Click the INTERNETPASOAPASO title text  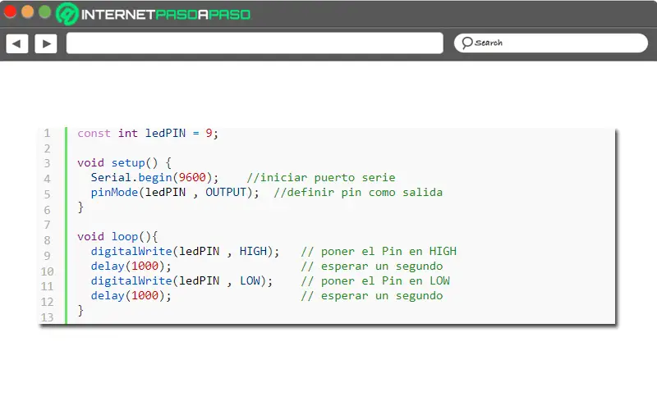166,15
